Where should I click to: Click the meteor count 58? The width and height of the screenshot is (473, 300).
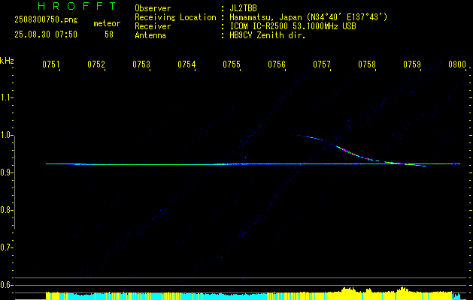point(109,34)
